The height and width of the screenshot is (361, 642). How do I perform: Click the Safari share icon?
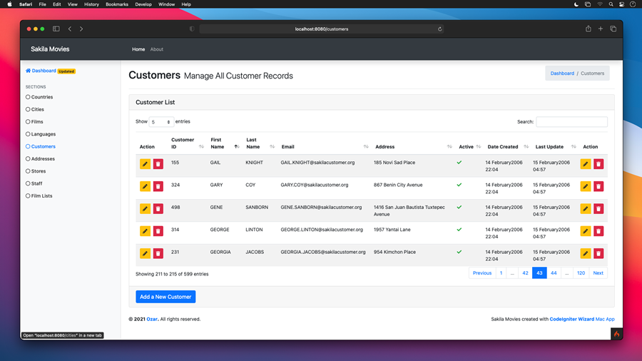pos(588,29)
